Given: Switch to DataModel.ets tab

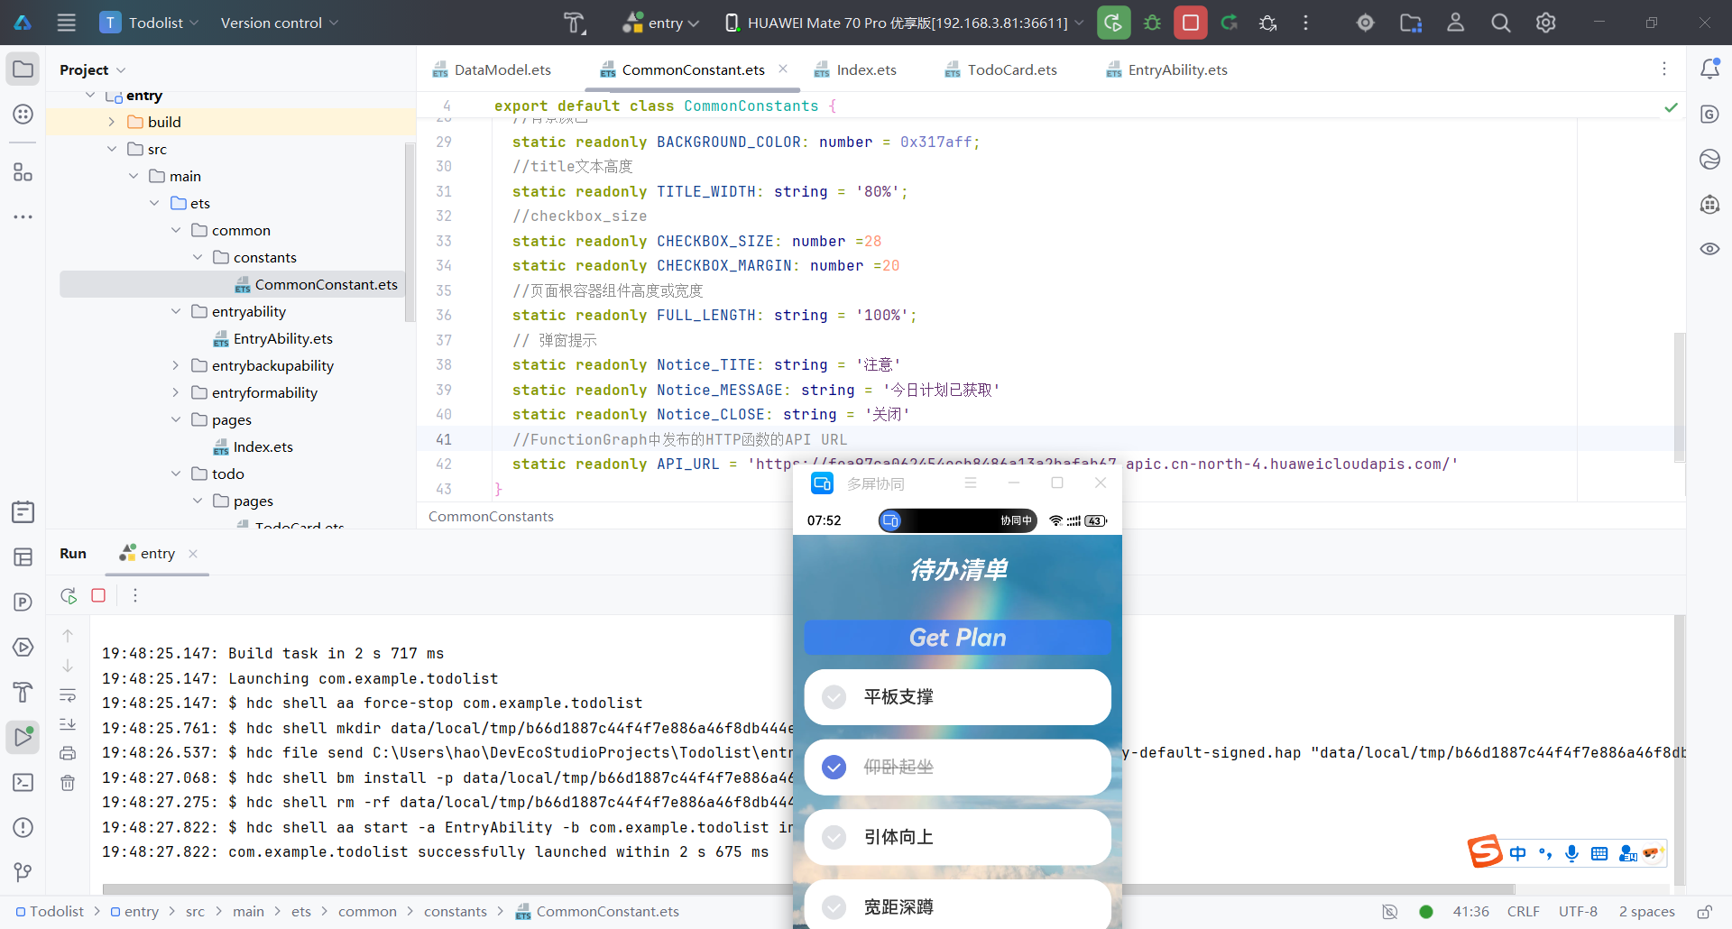Looking at the screenshot, I should [x=492, y=69].
